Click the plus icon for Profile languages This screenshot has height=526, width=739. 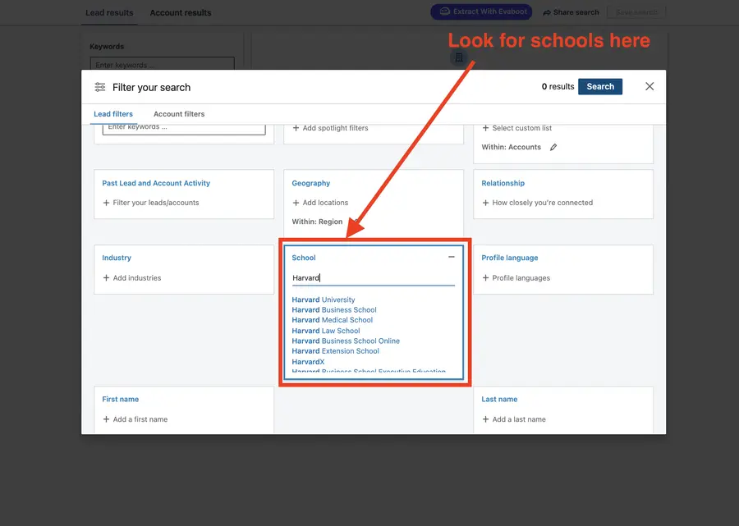point(485,278)
